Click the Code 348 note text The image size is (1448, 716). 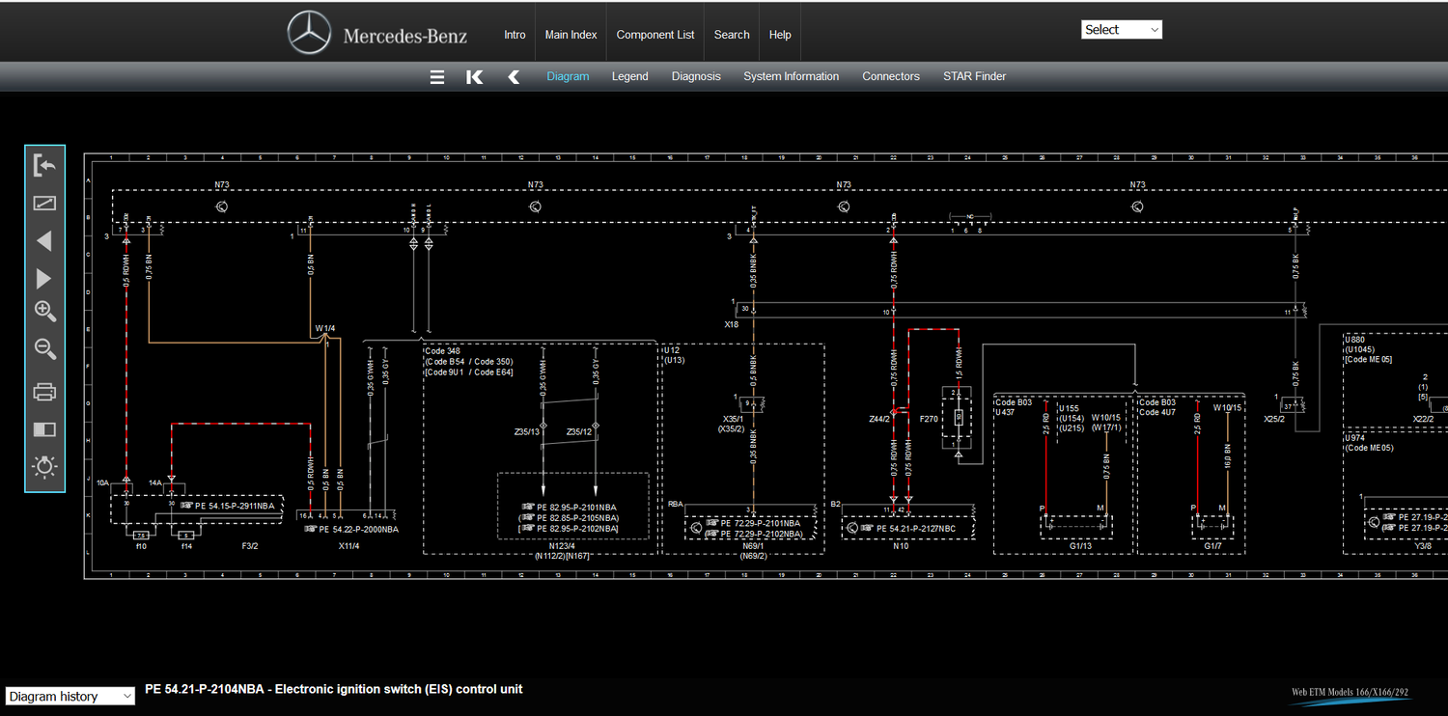(x=442, y=351)
